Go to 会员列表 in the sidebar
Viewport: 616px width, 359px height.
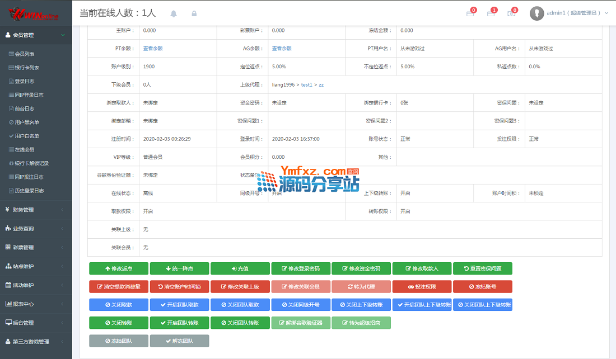(x=25, y=54)
